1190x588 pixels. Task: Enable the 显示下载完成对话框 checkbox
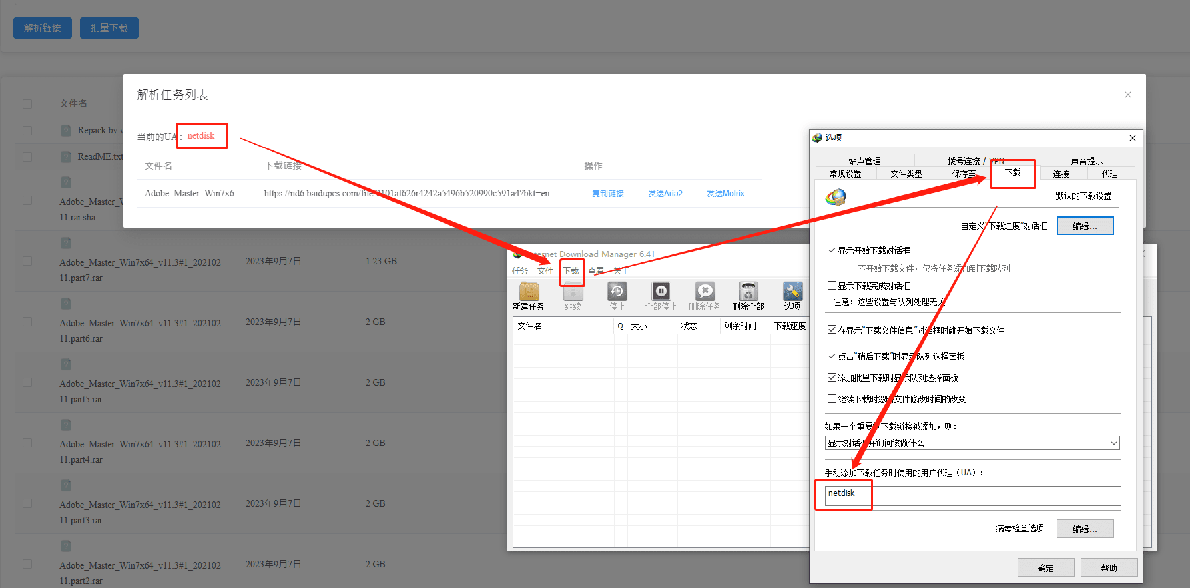[x=832, y=286]
